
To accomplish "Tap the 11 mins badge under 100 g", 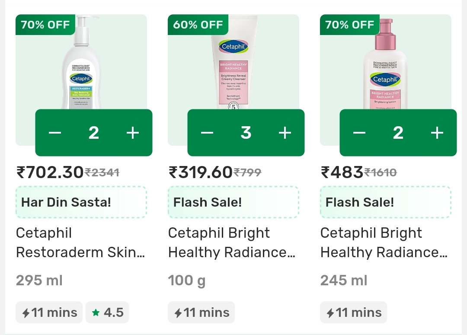I will tap(202, 312).
